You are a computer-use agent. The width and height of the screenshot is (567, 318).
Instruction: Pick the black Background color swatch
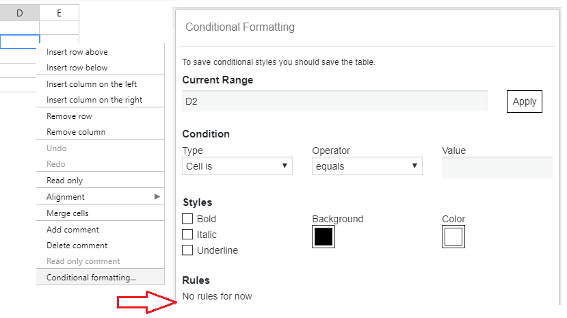tap(324, 237)
